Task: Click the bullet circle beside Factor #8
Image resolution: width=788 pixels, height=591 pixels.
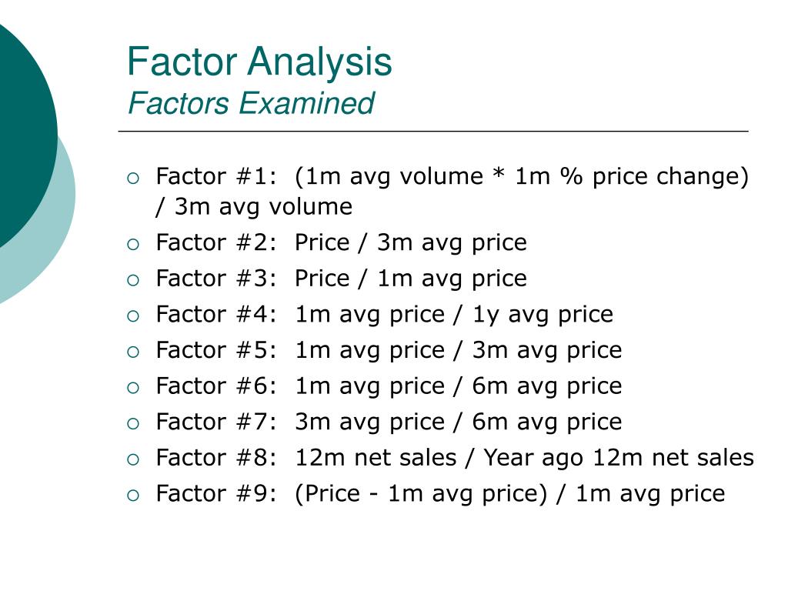Action: coord(133,459)
